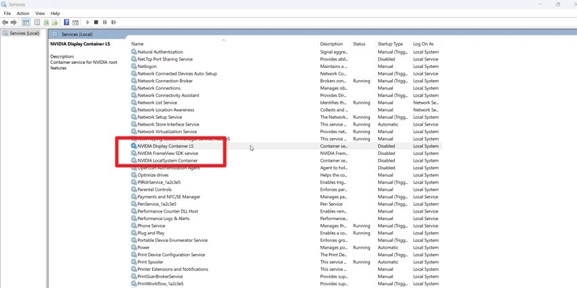Click the Running status of Print Spooler
Viewport: 577px width, 288px height.
click(x=361, y=262)
